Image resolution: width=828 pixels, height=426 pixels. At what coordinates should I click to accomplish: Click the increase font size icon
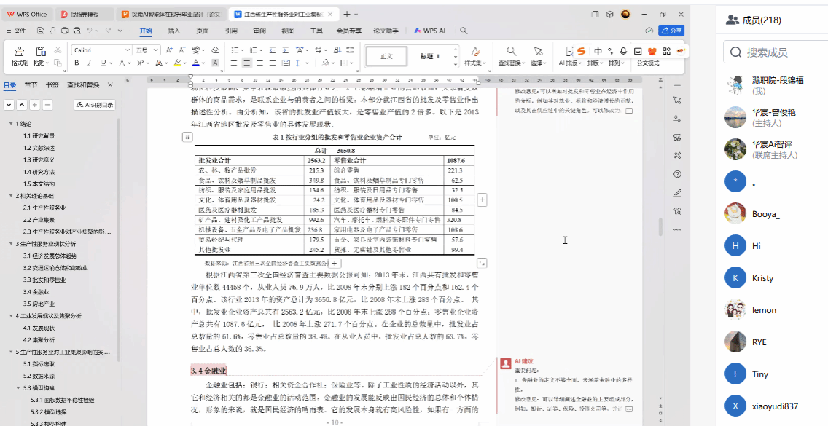tap(168, 50)
